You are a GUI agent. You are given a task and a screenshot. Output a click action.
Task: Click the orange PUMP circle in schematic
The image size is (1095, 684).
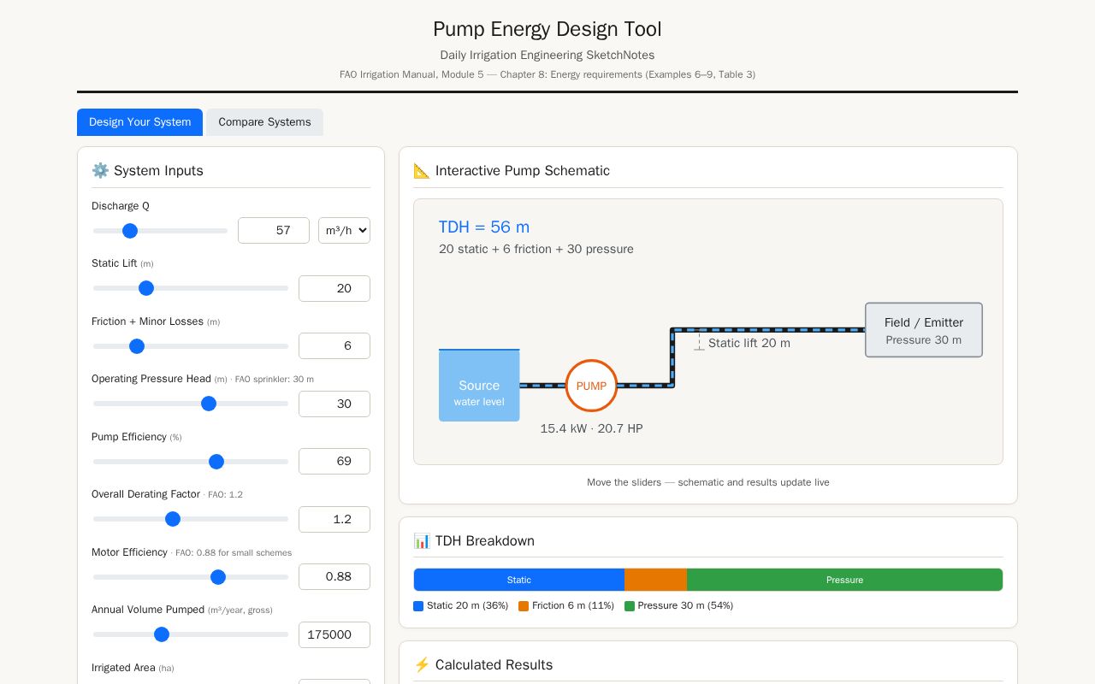[x=591, y=386]
